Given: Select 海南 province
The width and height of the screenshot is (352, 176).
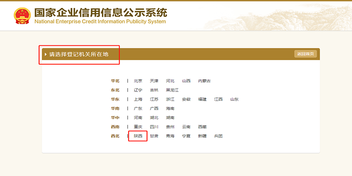Looking at the screenshot, I should (x=170, y=108).
